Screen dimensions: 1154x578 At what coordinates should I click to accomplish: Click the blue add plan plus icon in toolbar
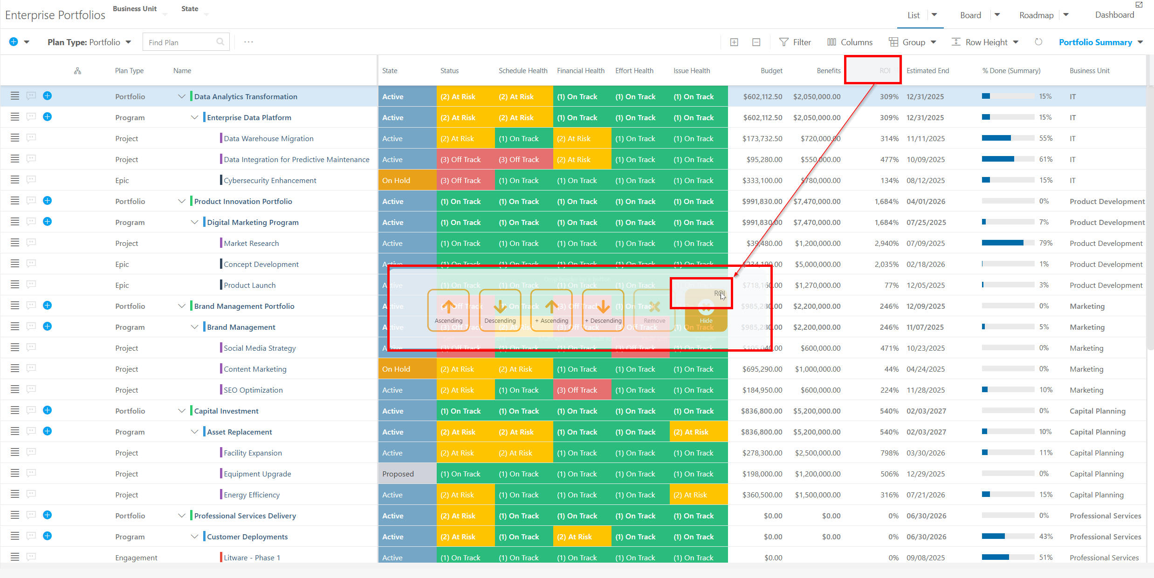(x=14, y=42)
